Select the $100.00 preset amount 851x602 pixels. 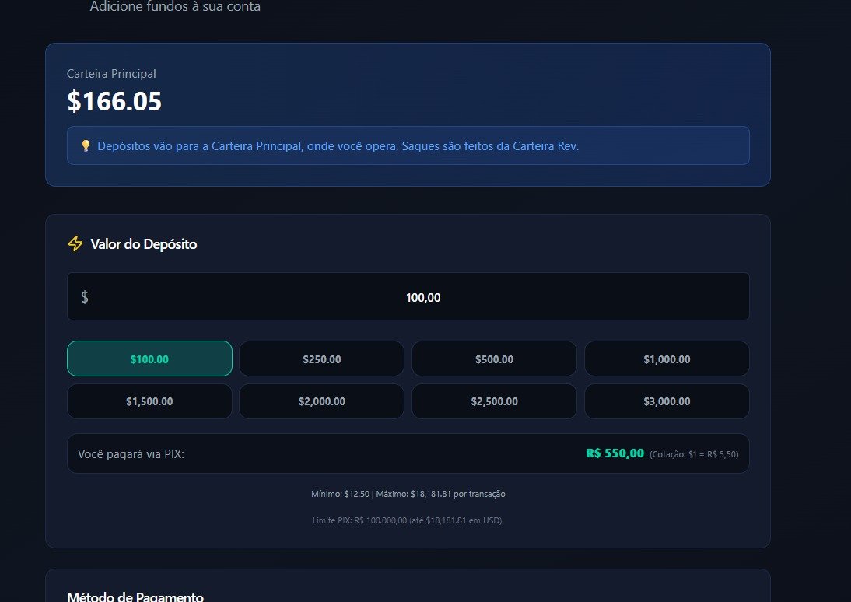149,359
